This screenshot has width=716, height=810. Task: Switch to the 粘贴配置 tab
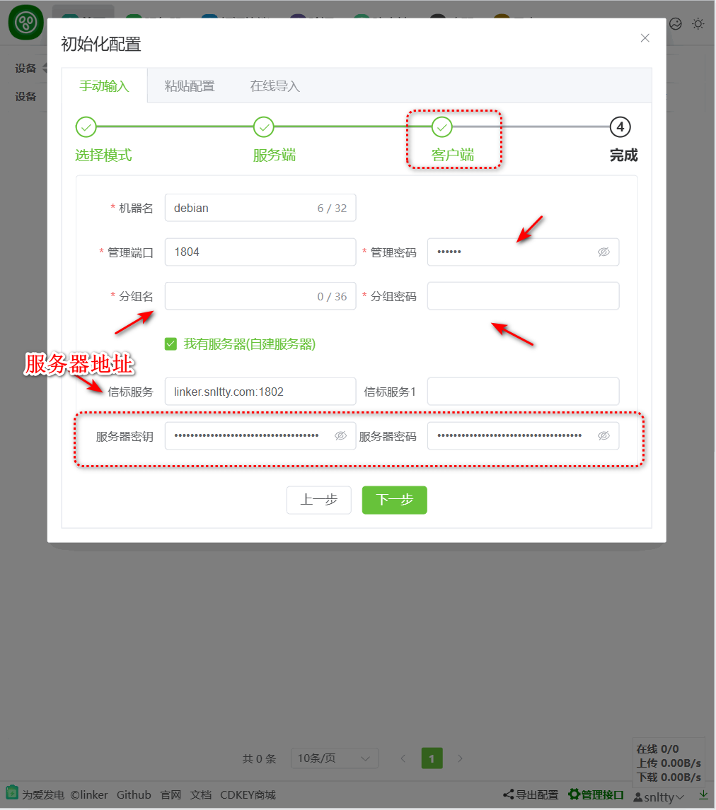click(189, 86)
